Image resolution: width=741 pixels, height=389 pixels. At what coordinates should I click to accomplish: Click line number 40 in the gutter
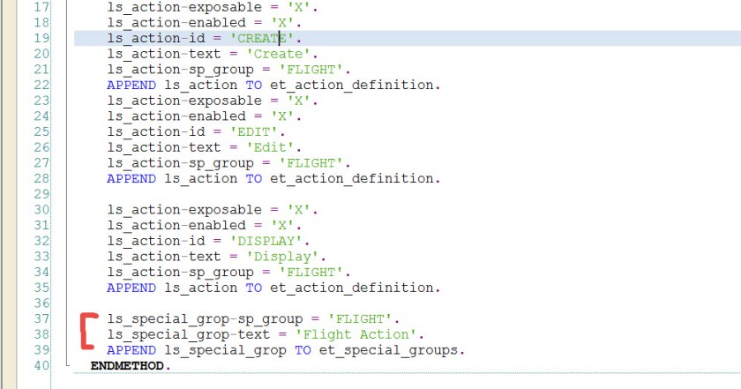pyautogui.click(x=41, y=366)
